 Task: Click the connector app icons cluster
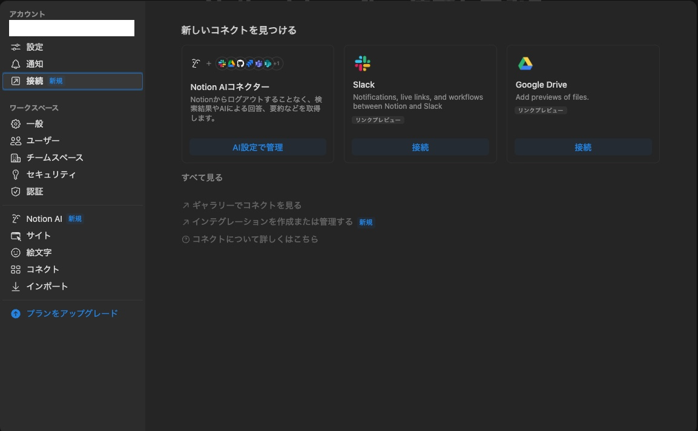tap(249, 63)
